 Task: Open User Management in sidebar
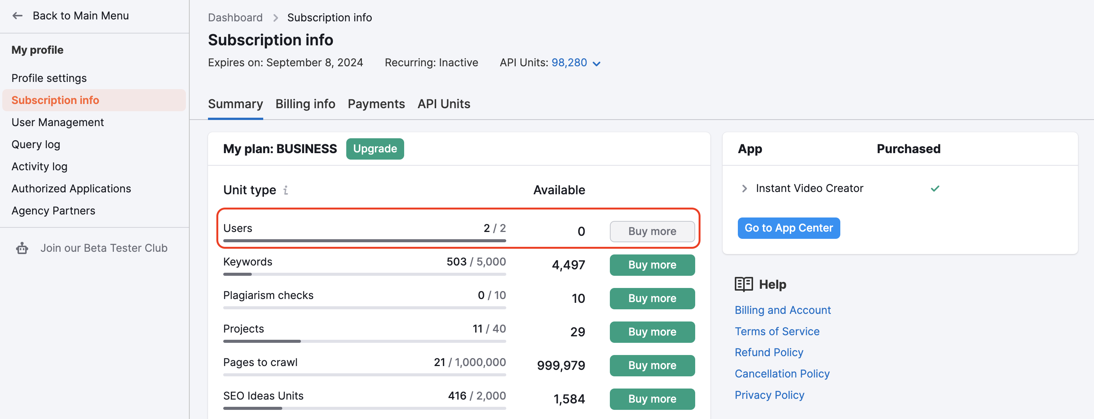(58, 122)
